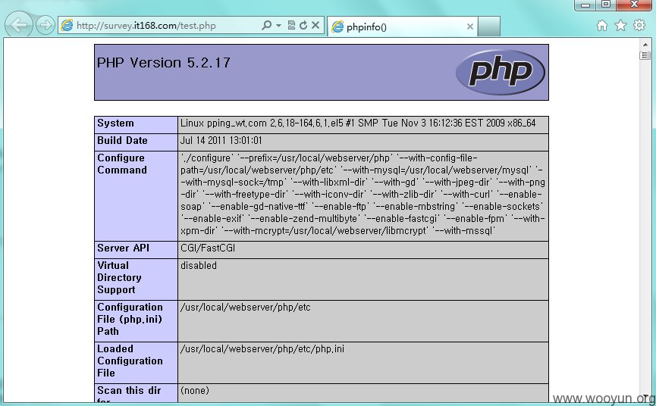
Task: Click 'Loaded Configuration File' label
Action: tap(130, 361)
